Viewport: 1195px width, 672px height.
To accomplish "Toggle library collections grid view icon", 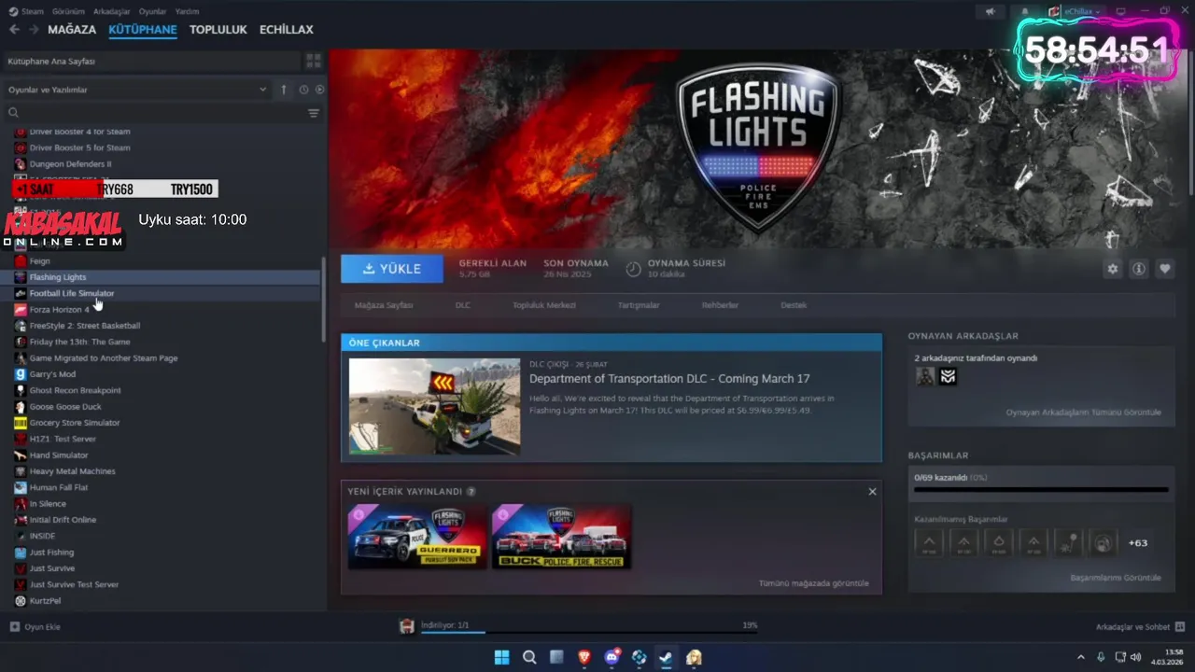I will [x=314, y=61].
